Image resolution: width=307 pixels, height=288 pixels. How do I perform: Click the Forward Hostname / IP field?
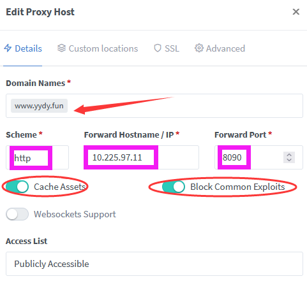click(x=142, y=157)
